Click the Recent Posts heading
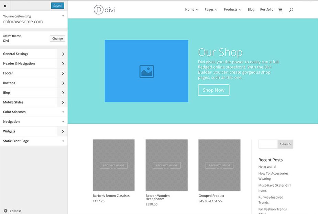 tap(270, 160)
